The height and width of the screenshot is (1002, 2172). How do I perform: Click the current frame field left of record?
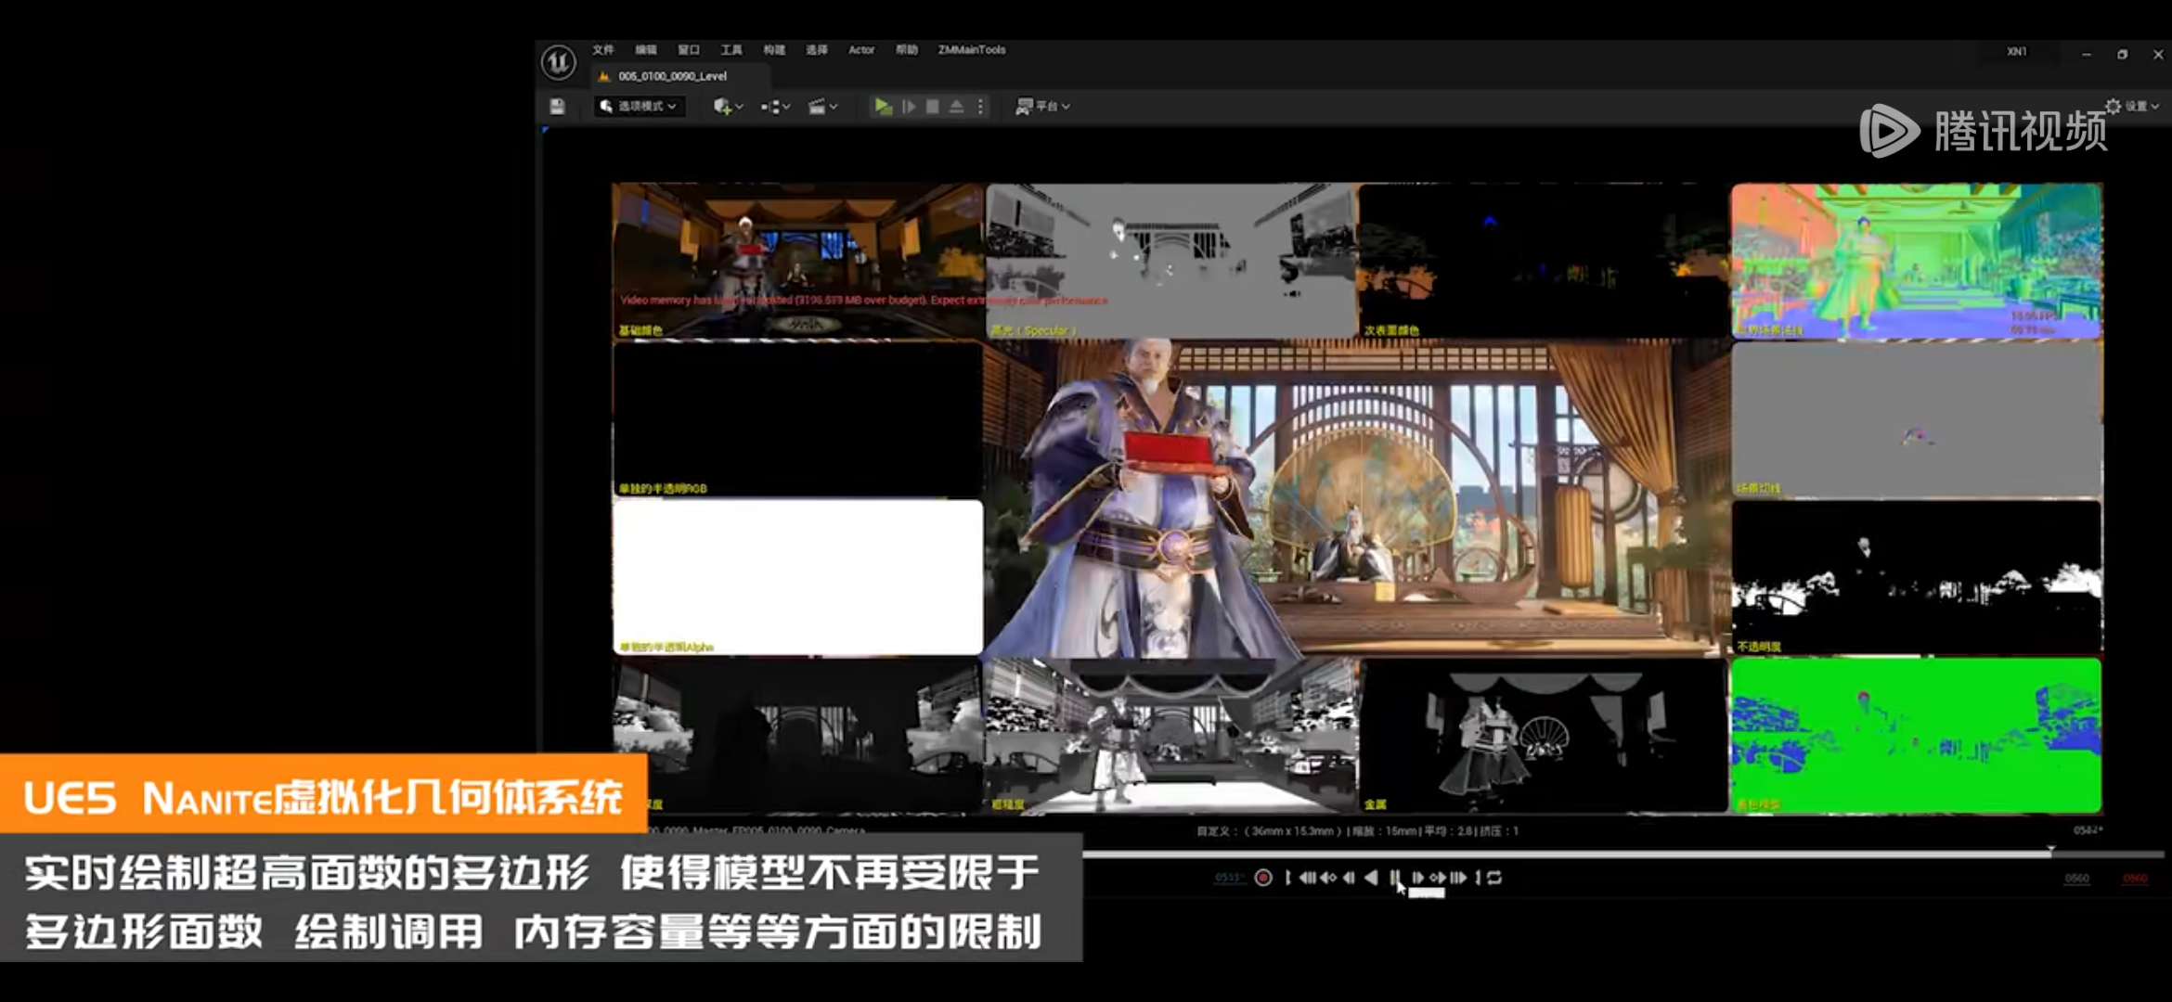coord(1229,878)
